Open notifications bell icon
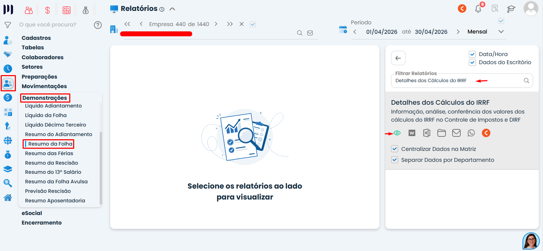Screen dimensions: 543x251 click(x=478, y=9)
